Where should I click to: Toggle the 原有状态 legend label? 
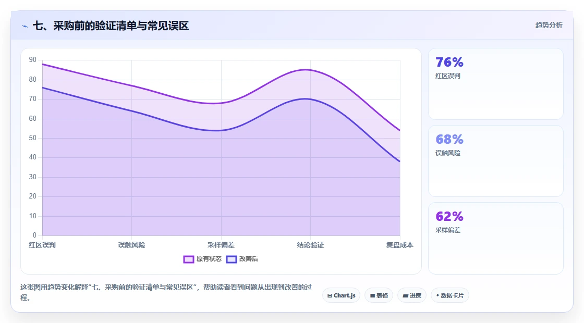[x=209, y=258]
